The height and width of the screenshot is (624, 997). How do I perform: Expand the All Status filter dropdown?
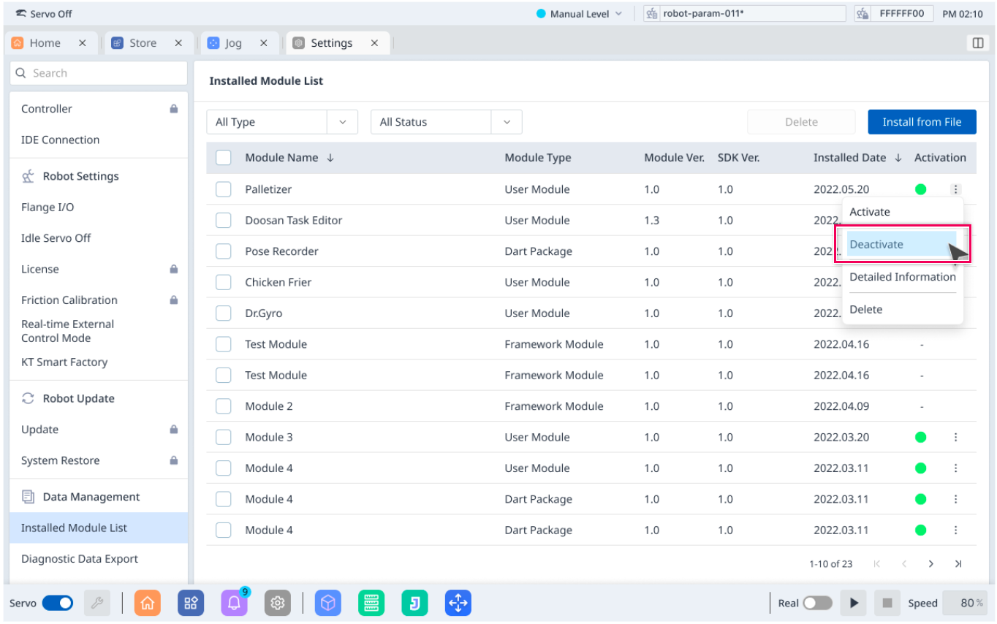446,122
